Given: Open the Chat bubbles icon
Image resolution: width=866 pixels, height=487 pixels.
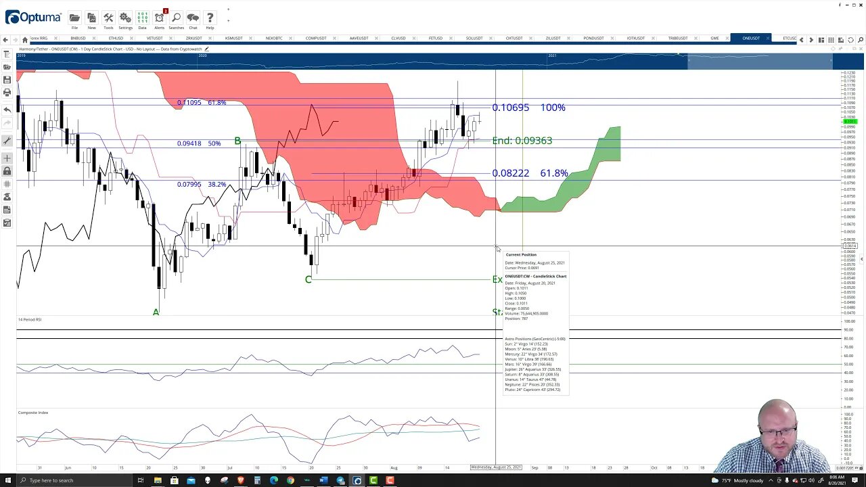Looking at the screenshot, I should [193, 18].
